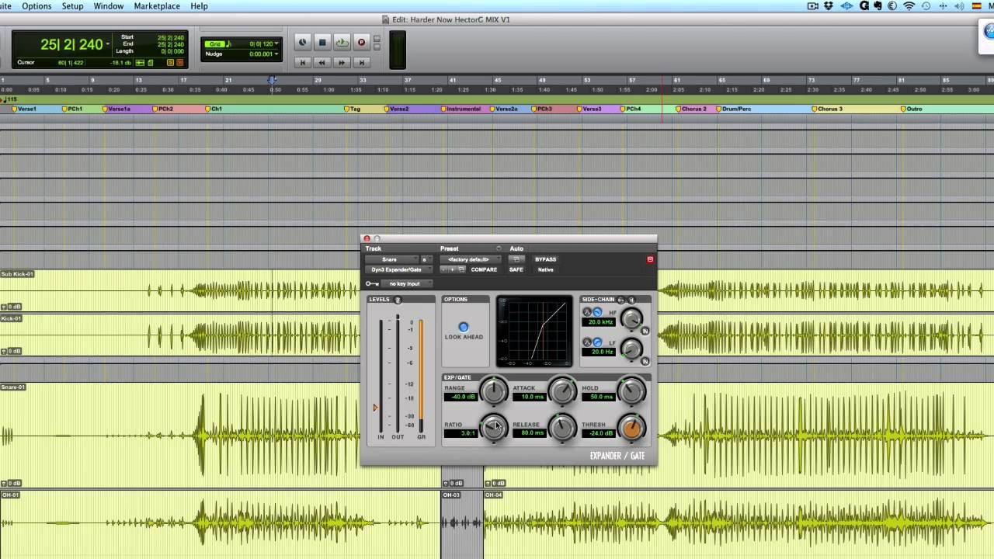Open the plugin automation enable icon
Viewport: 994px width, 559px height.
[x=516, y=259]
